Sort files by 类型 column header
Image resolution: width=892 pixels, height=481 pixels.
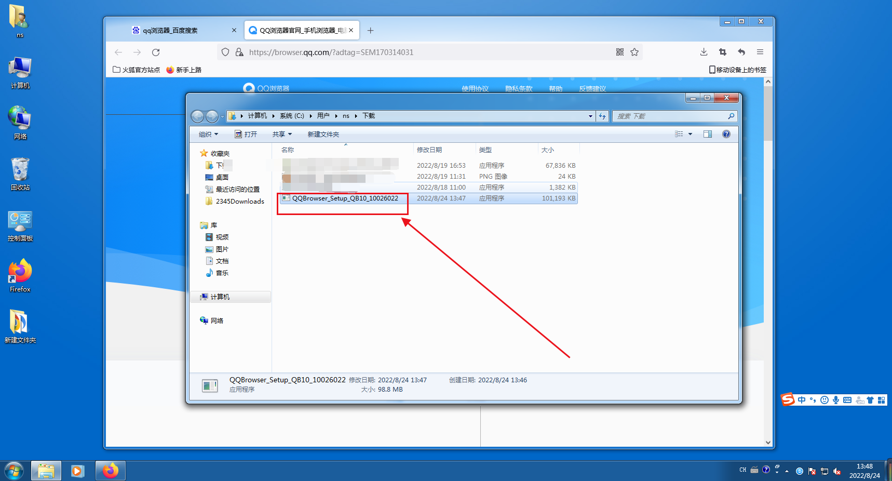click(x=485, y=150)
